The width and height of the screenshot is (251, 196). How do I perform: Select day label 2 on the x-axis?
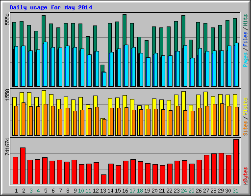pos(24,191)
